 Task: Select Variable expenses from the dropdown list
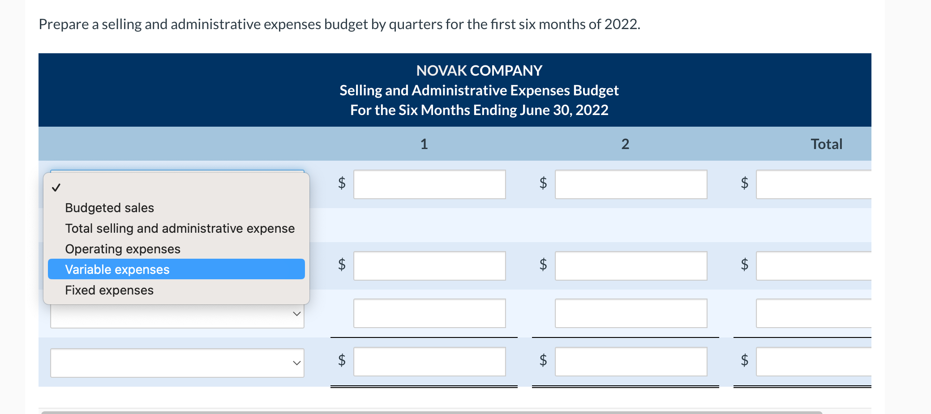tap(117, 269)
